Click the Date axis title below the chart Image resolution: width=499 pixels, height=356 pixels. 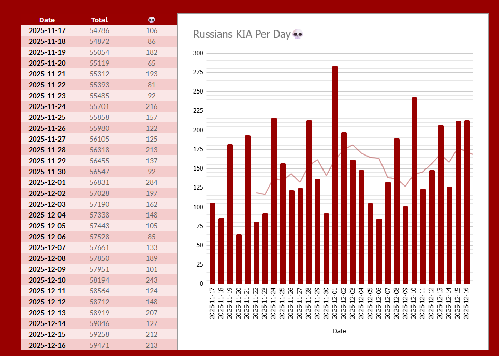click(340, 331)
